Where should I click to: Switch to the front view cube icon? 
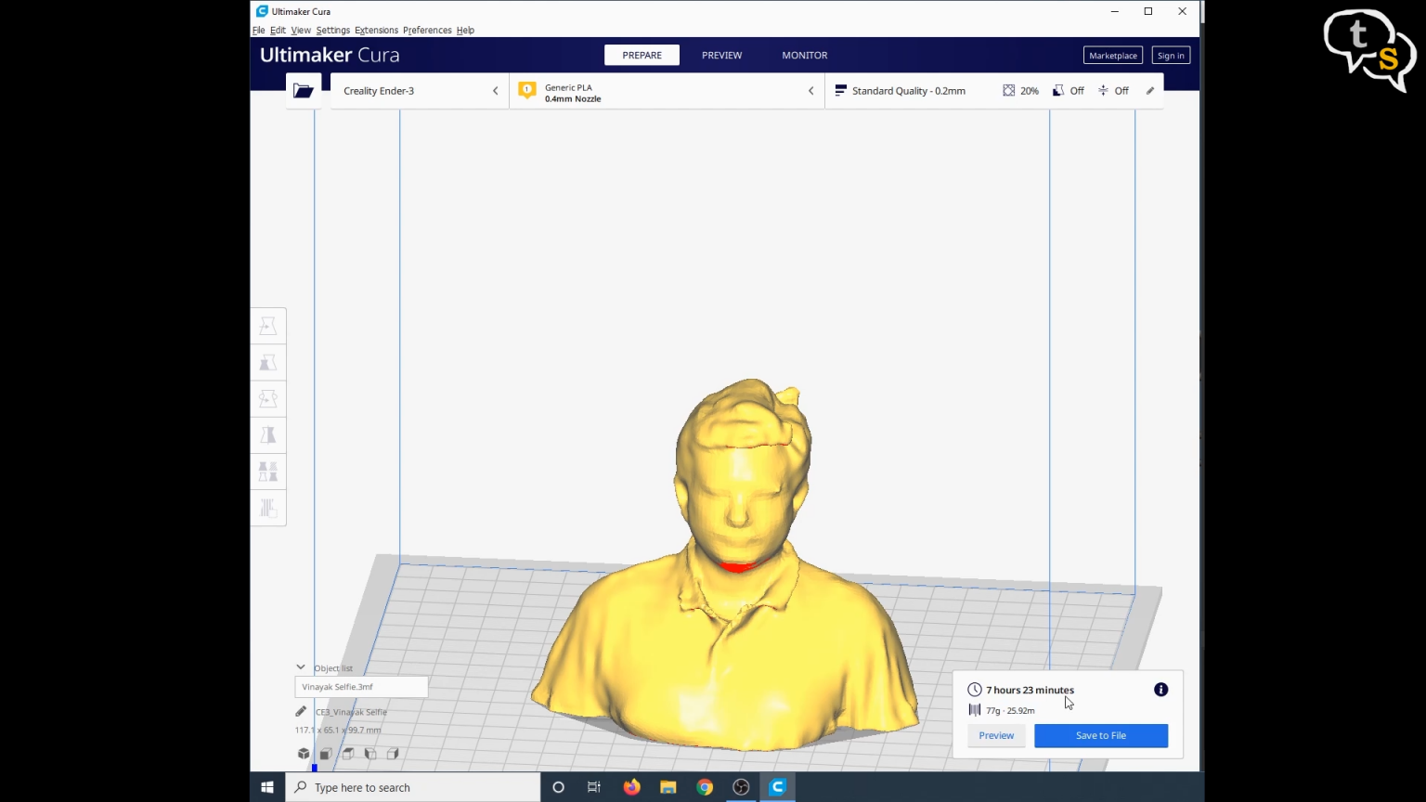click(x=326, y=754)
